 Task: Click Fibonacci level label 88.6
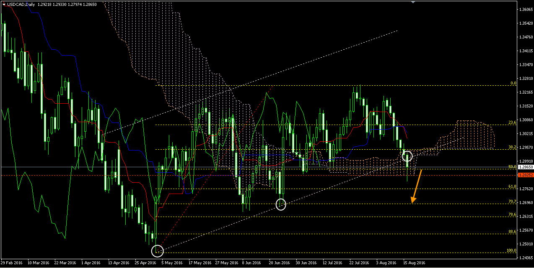(x=512, y=231)
